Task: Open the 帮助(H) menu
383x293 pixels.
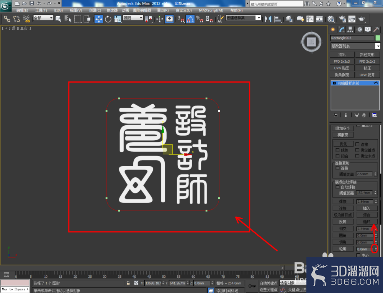Action: pos(236,10)
